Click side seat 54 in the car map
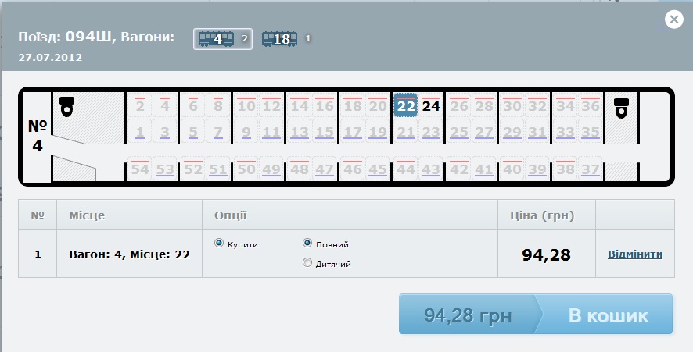This screenshot has height=352, width=693. pyautogui.click(x=139, y=169)
